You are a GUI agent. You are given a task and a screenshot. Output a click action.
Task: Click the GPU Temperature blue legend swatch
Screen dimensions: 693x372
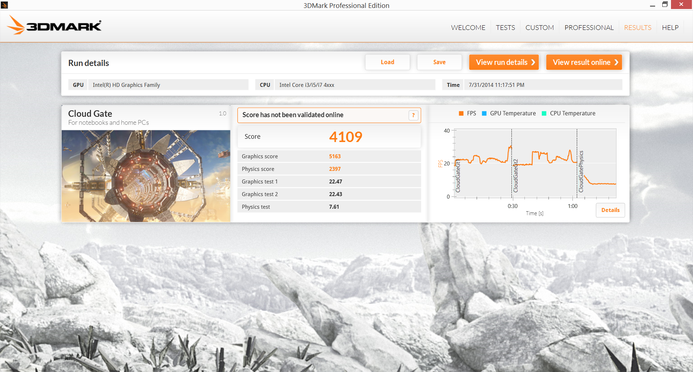point(484,113)
